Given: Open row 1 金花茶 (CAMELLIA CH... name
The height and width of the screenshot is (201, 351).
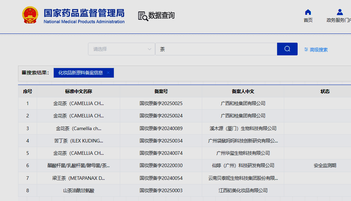Looking at the screenshot, I should coord(78,103).
